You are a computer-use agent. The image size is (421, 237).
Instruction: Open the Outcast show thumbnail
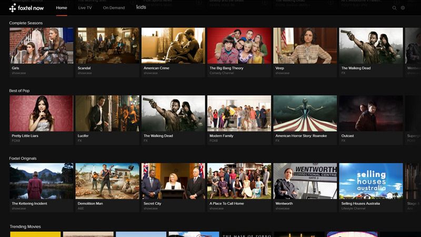click(371, 113)
